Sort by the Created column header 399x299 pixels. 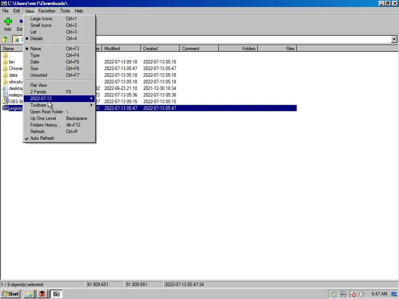[160, 49]
